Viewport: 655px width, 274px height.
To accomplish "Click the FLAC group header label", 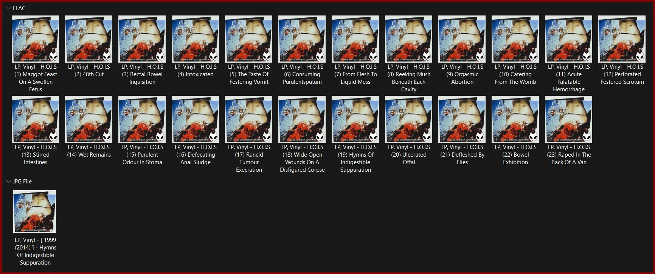I will click(19, 8).
